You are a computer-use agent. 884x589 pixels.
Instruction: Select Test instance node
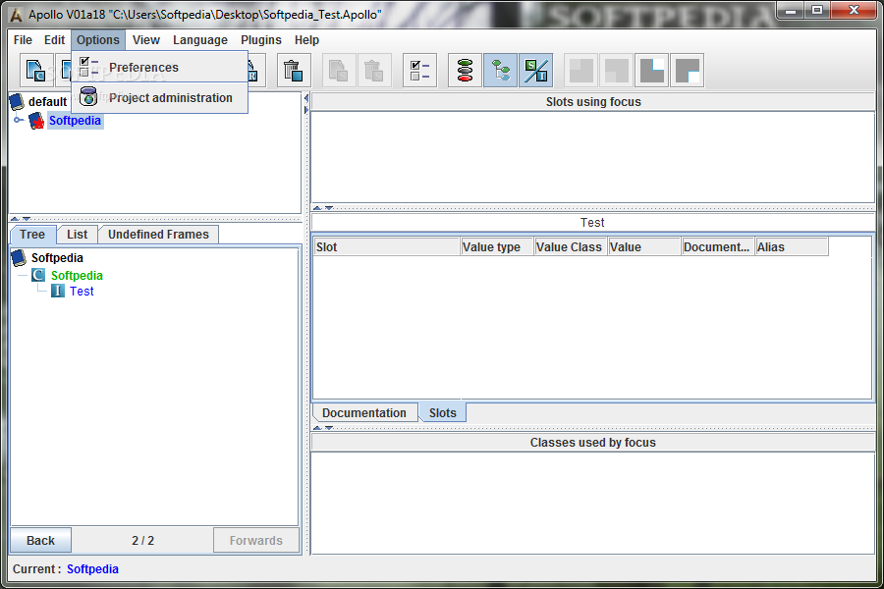coord(82,291)
